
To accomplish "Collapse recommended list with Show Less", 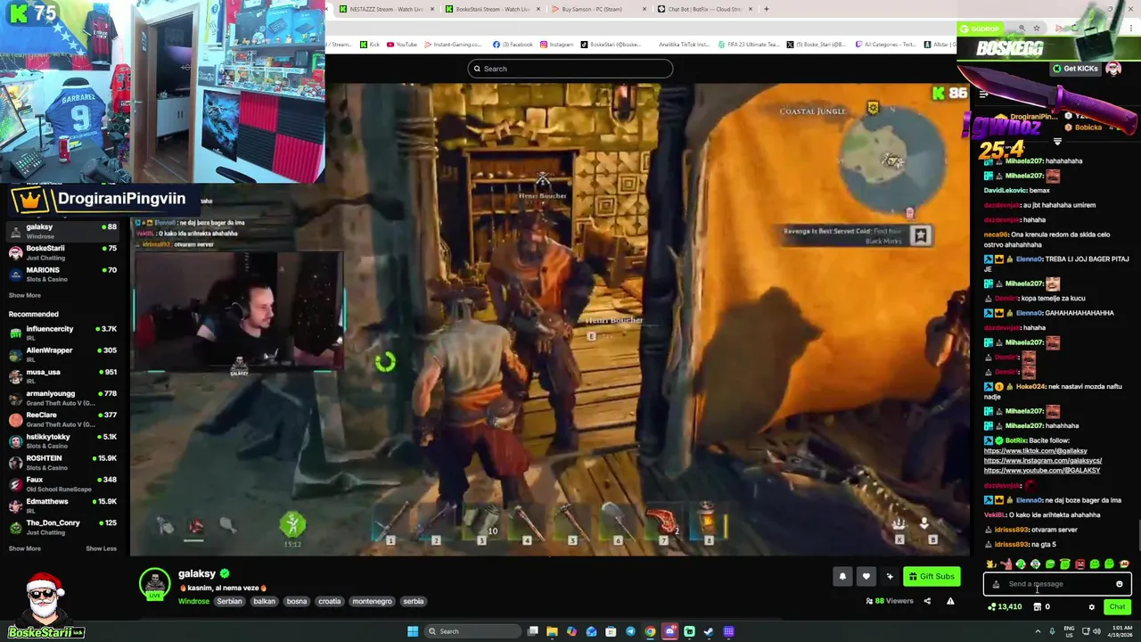I will point(101,548).
